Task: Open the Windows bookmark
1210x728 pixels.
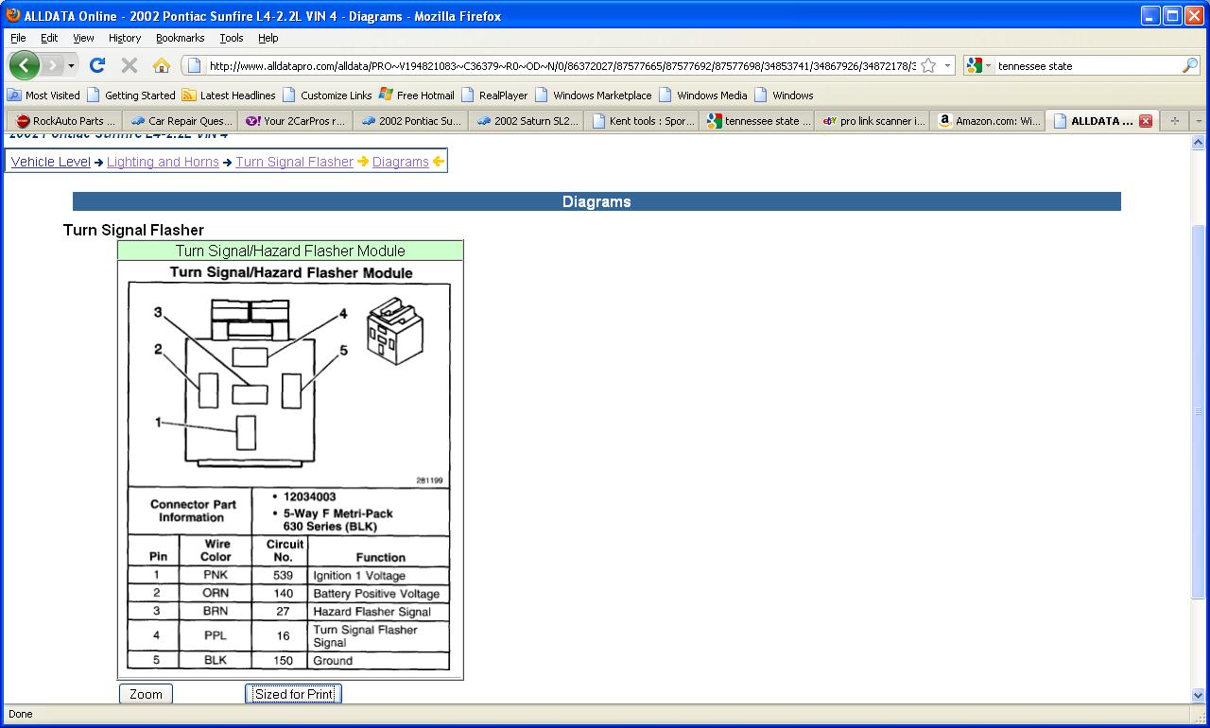Action: [784, 95]
